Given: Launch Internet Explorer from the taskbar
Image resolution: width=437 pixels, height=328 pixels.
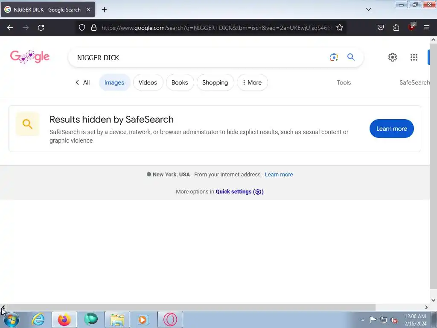Looking at the screenshot, I should pos(38,319).
